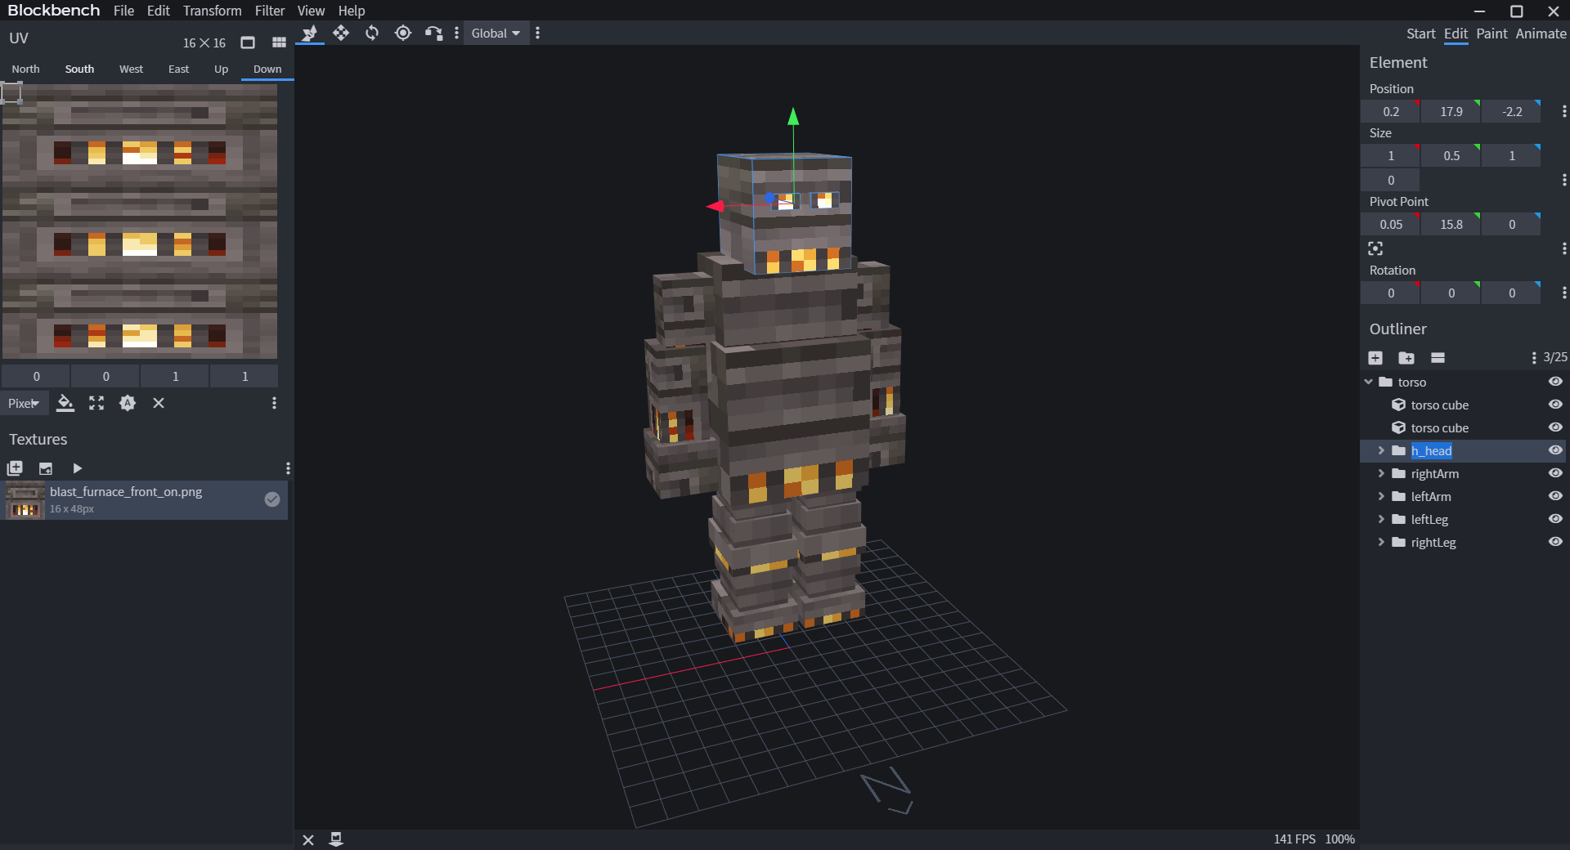Open Position three-dot menu

tap(1563, 111)
